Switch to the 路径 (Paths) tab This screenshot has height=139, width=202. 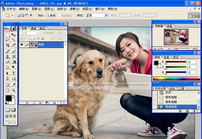tap(42, 28)
